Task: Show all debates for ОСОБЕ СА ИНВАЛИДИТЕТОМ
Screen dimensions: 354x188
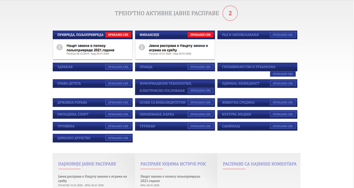Action: click(x=200, y=103)
